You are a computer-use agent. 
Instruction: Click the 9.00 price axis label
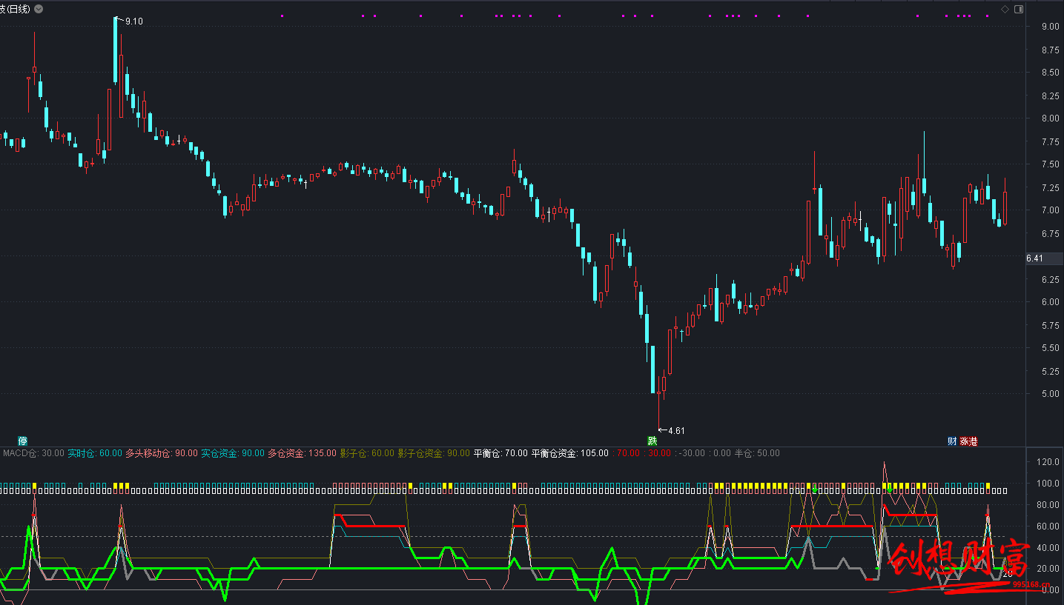pyautogui.click(x=1050, y=27)
